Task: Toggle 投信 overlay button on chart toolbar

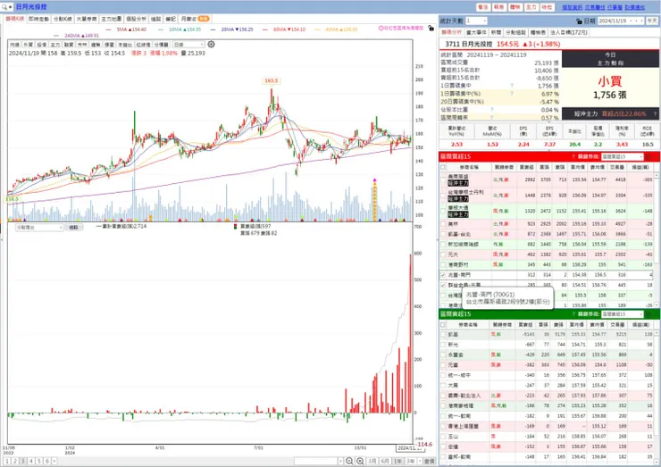Action: pyautogui.click(x=41, y=45)
